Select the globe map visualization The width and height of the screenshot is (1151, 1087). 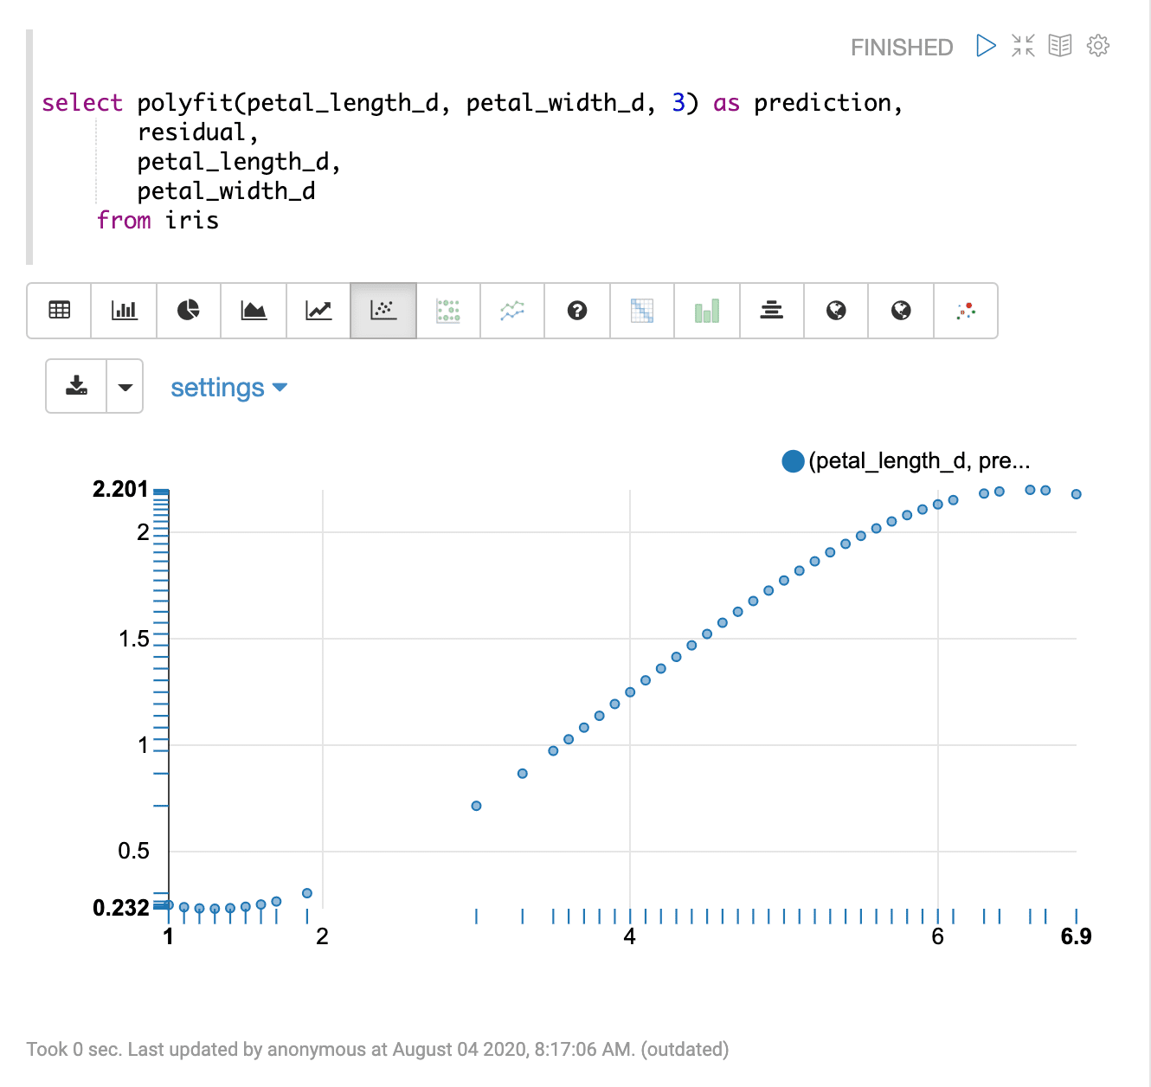(836, 311)
